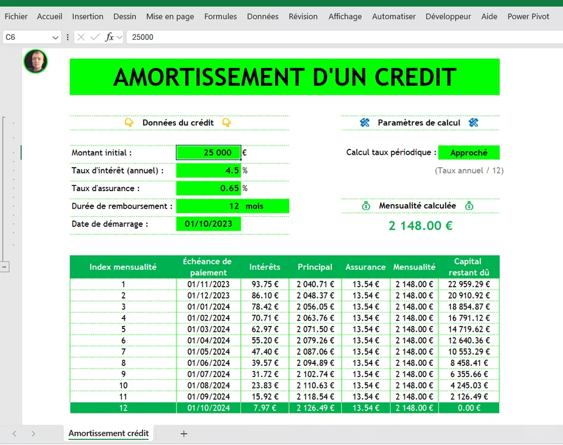
Task: Click the right money bag icon by Mensualité calculée
Action: pyautogui.click(x=469, y=206)
